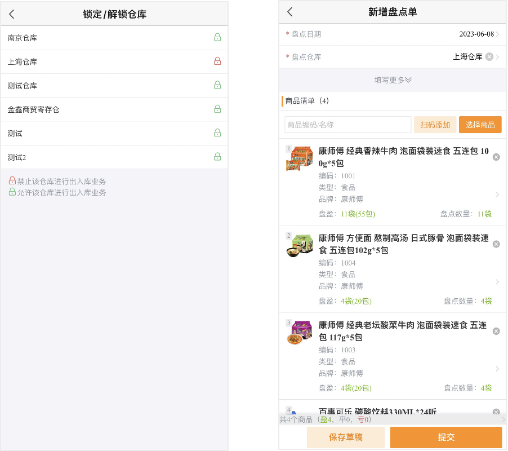Open details chevron for item 1004

point(497,282)
